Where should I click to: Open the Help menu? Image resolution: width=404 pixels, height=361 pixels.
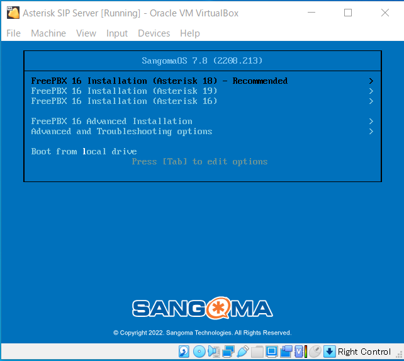click(x=190, y=33)
